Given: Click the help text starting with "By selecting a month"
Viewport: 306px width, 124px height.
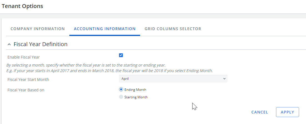Looking at the screenshot, I should tap(86, 65).
